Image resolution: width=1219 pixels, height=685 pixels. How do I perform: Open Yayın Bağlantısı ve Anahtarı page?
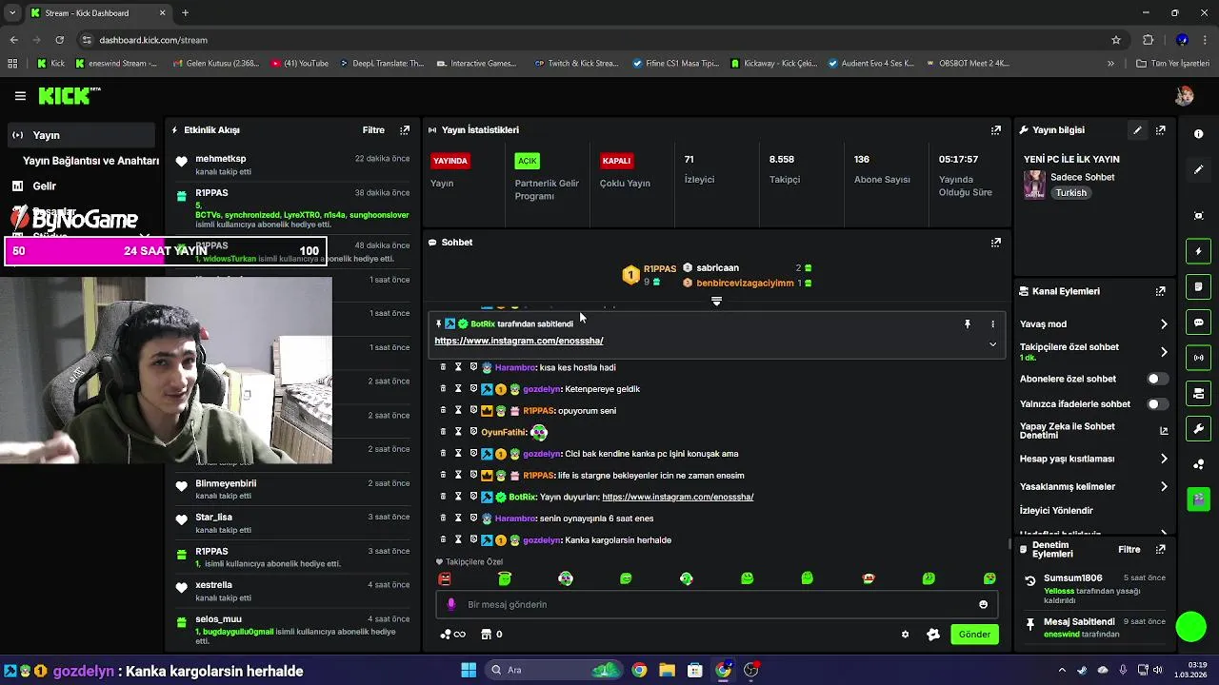coord(90,161)
